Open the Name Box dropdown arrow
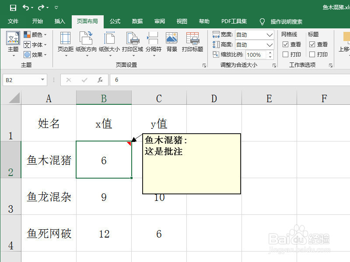This screenshot has height=262, width=350. pyautogui.click(x=42, y=80)
